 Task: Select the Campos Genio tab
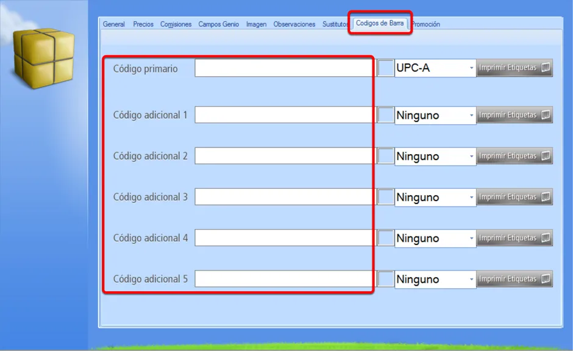point(218,24)
